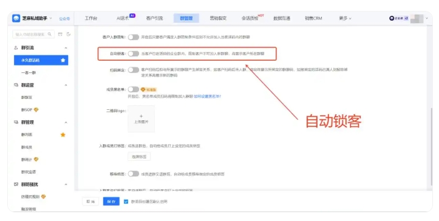Turn on the 扫码绑定 switch
Image resolution: width=439 pixels, height=221 pixels.
coord(134,70)
